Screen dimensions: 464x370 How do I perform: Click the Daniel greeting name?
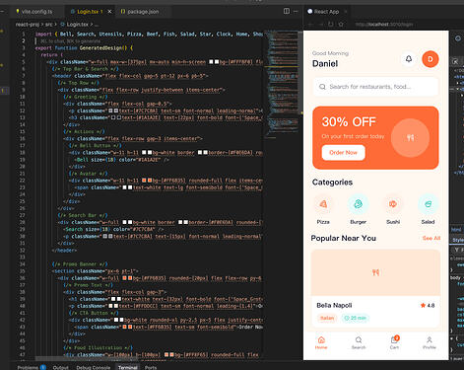tap(325, 63)
